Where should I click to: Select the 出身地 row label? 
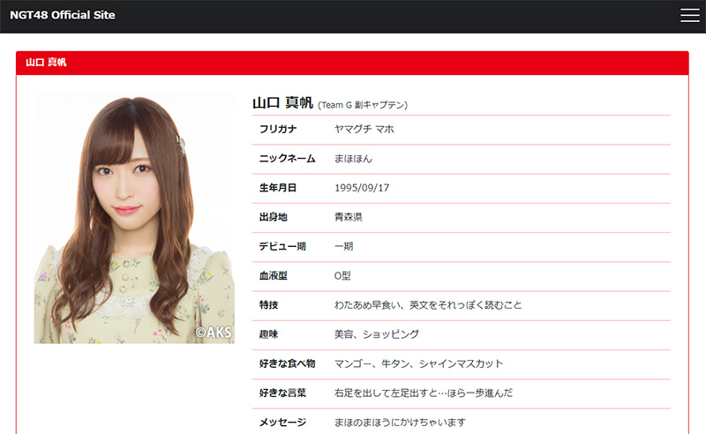273,217
